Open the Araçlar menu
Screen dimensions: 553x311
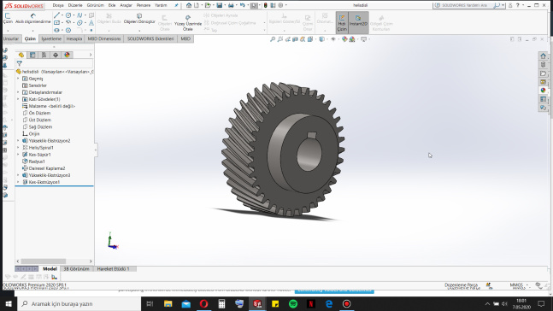(126, 5)
